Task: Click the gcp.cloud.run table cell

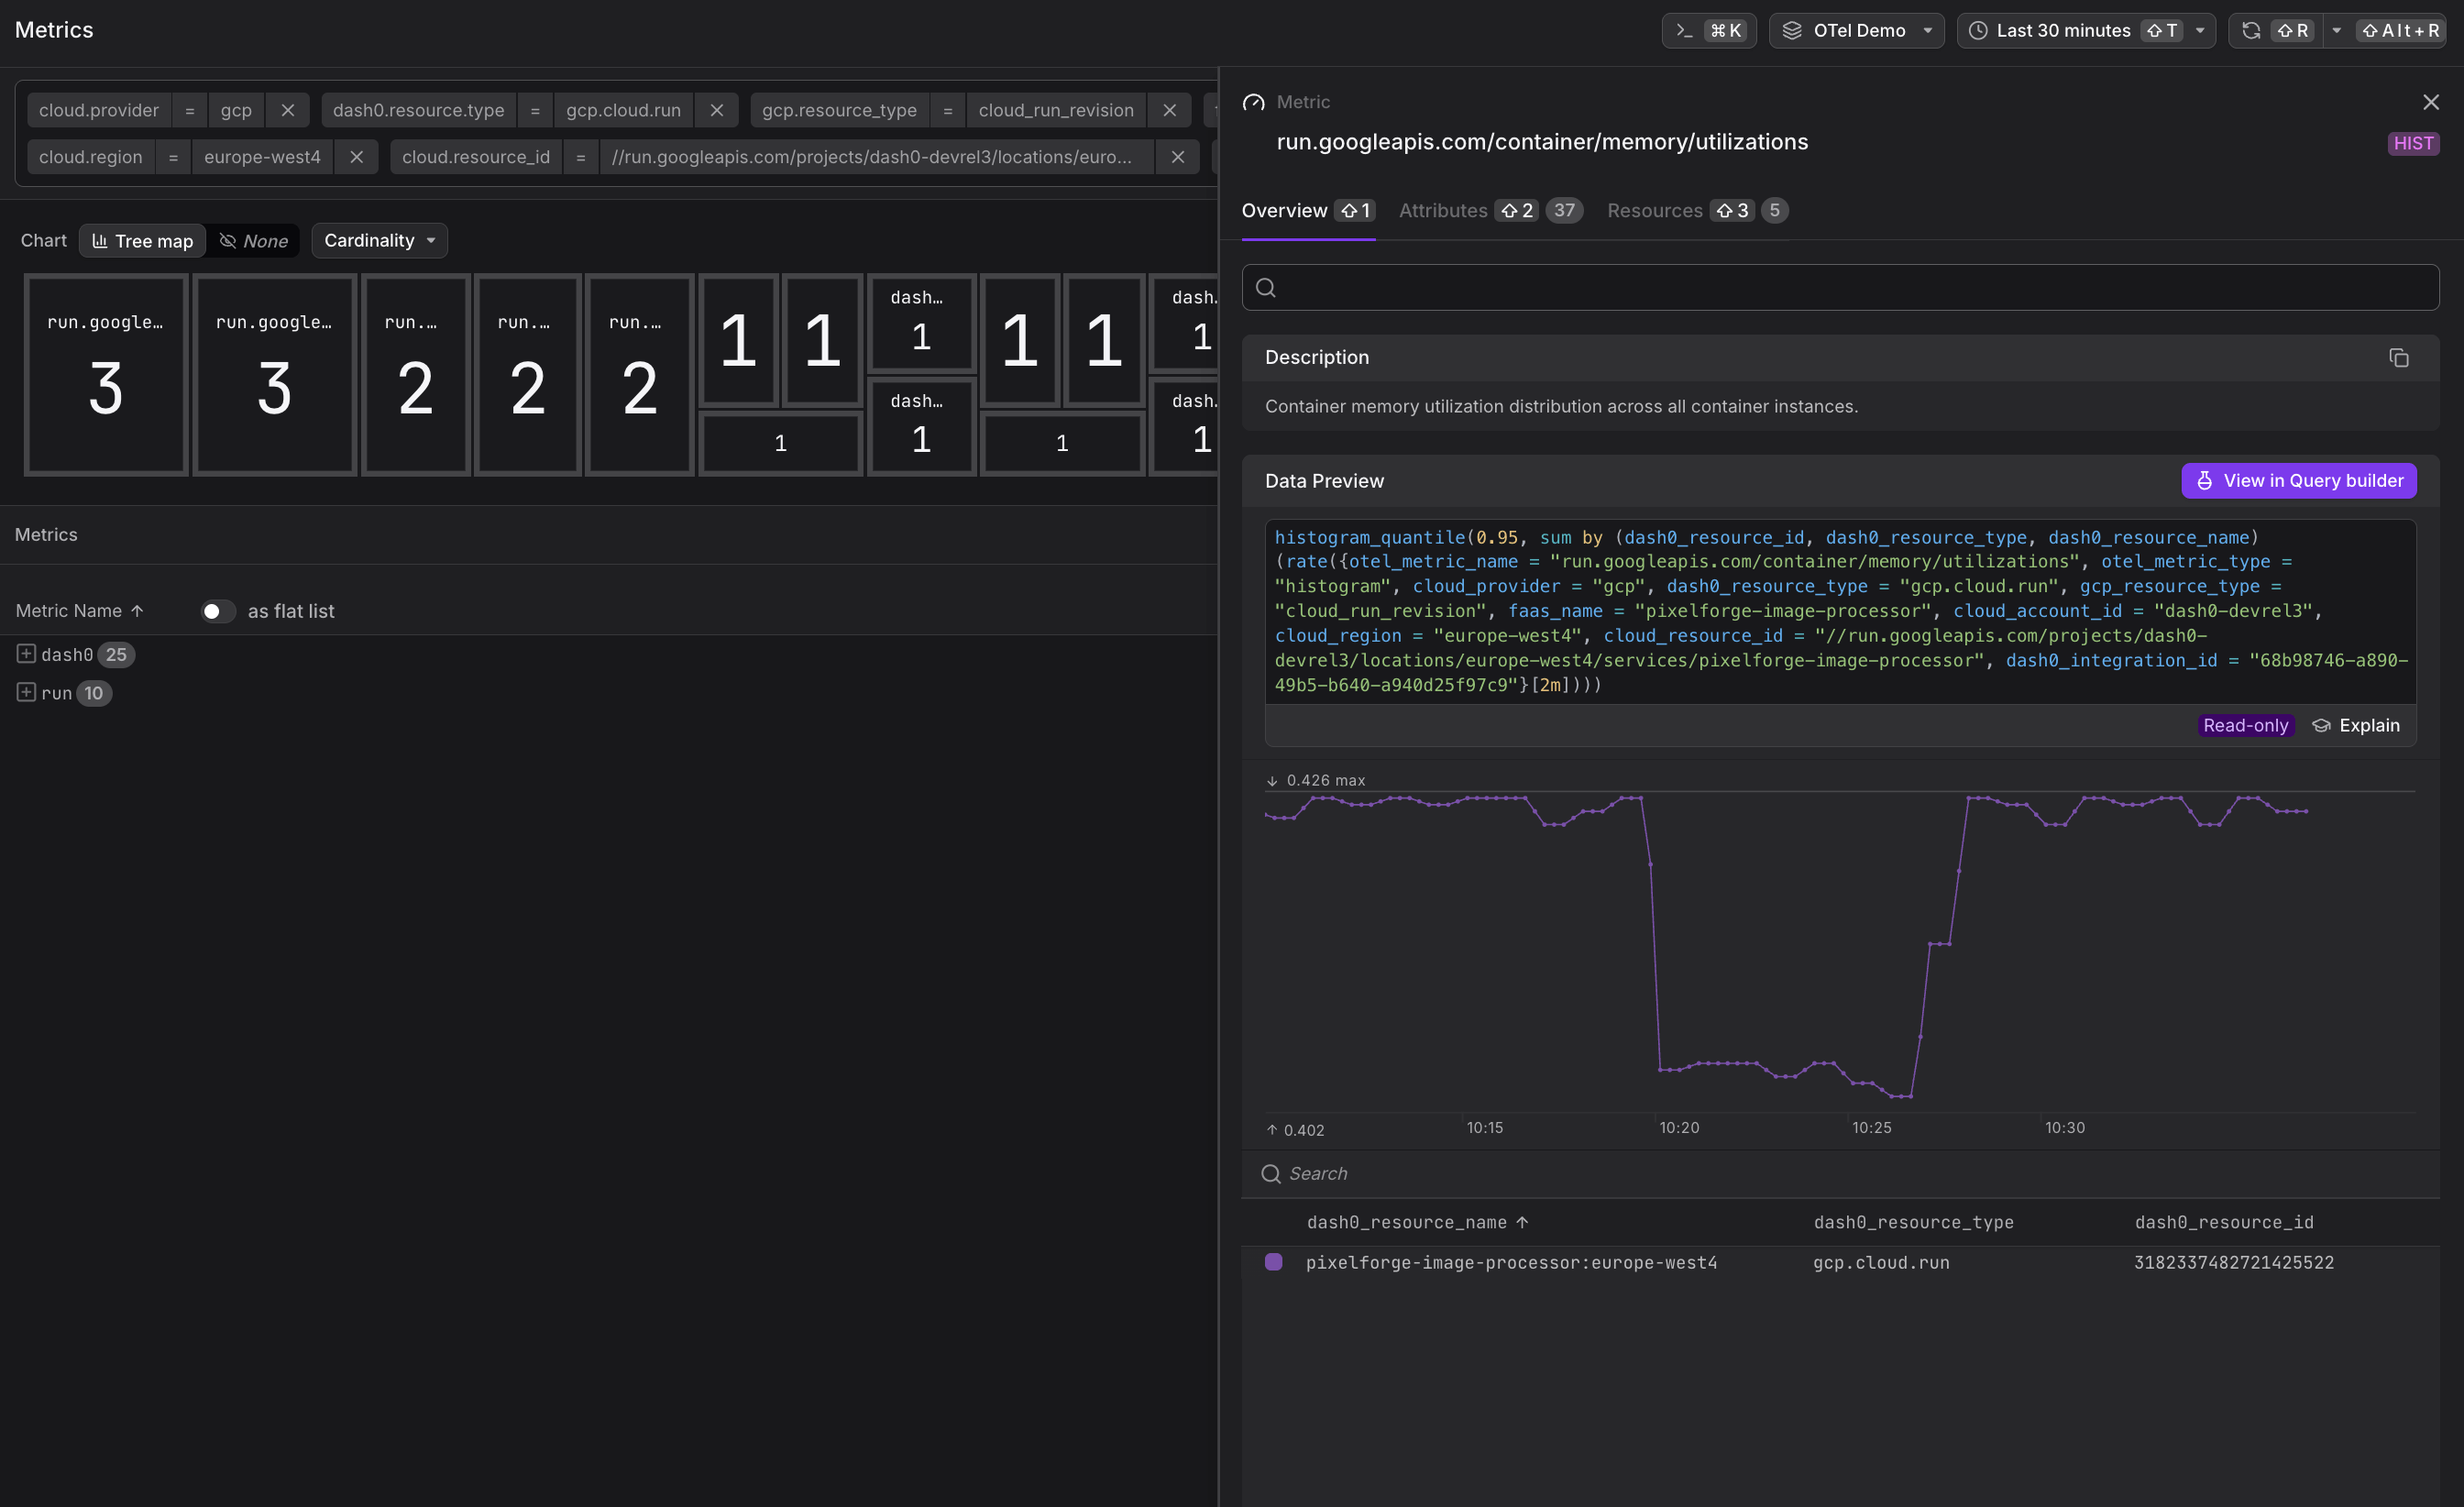Action: [x=1881, y=1263]
